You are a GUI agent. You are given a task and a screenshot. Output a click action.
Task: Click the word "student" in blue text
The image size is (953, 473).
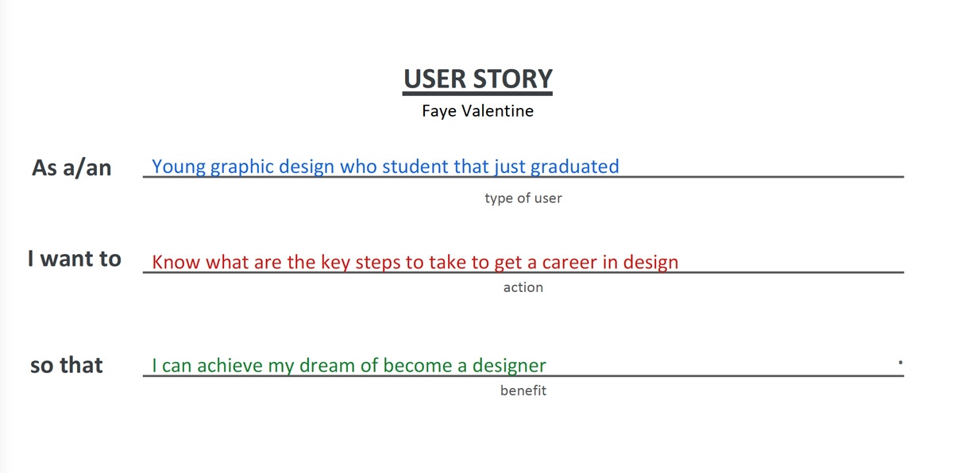[417, 167]
